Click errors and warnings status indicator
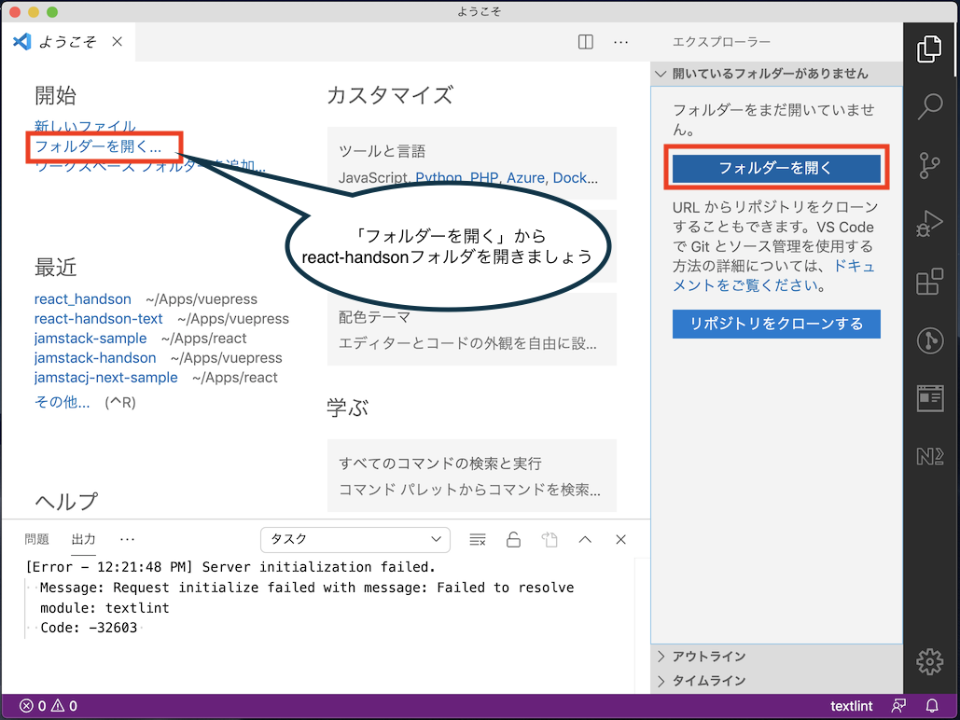 point(49,706)
